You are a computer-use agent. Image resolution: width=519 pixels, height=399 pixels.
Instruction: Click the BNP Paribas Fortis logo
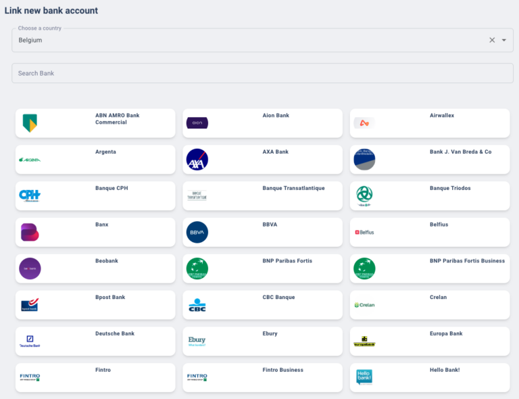(x=197, y=268)
